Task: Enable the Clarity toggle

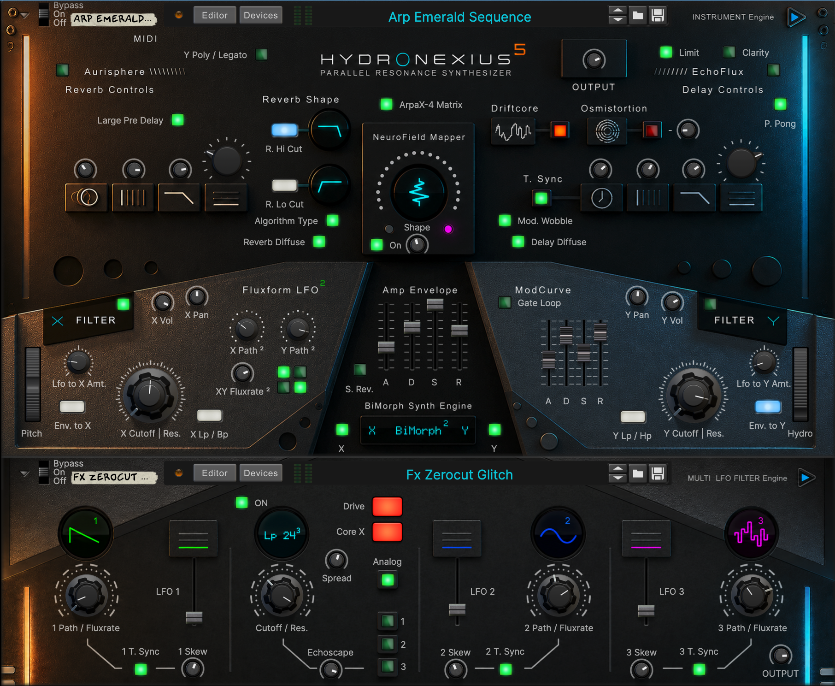Action: pyautogui.click(x=729, y=52)
